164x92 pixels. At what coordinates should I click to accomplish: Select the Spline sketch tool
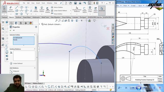tap(26, 7)
